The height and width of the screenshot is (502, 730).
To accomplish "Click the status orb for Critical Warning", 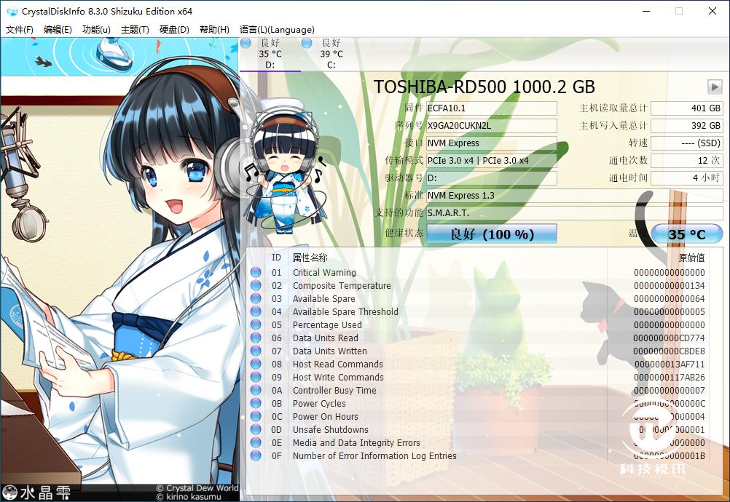I will (x=256, y=272).
